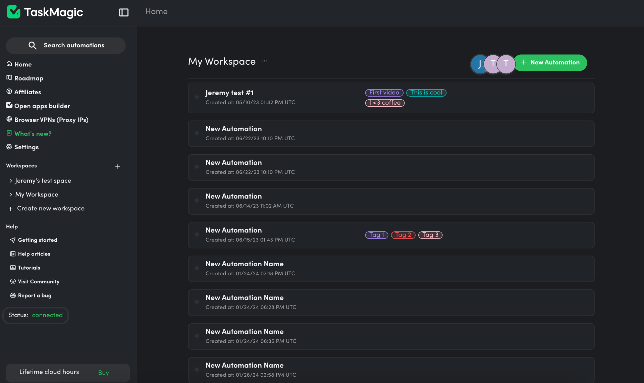Open the Getting started help section
644x383 pixels.
(37, 240)
